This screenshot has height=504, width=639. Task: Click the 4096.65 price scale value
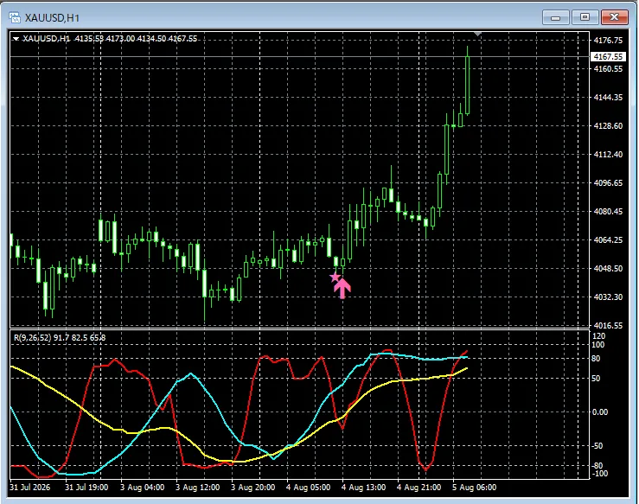[608, 182]
